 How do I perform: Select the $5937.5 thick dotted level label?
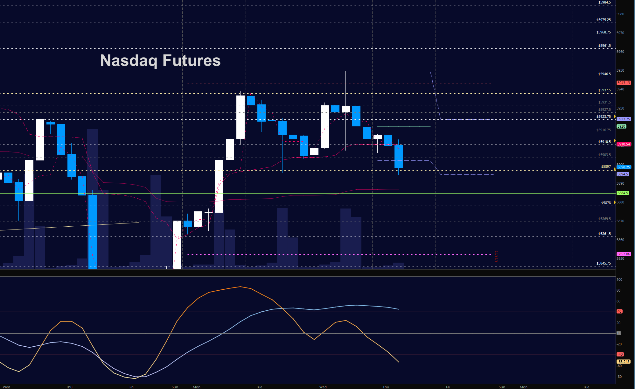(x=604, y=90)
